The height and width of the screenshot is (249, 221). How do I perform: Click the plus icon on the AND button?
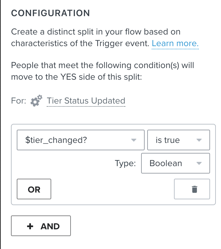click(x=30, y=226)
